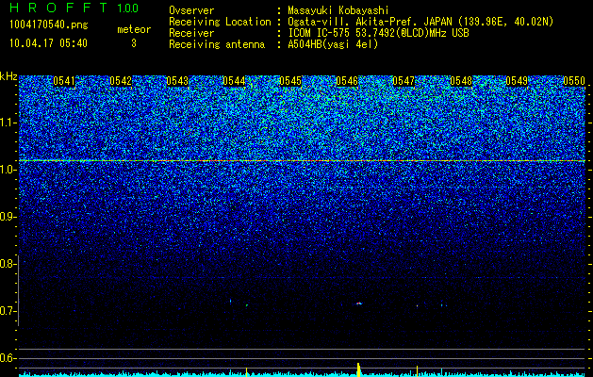This screenshot has width=593, height=377.
Task: Select the 0.9 frequency axis label
Action: click(8, 217)
